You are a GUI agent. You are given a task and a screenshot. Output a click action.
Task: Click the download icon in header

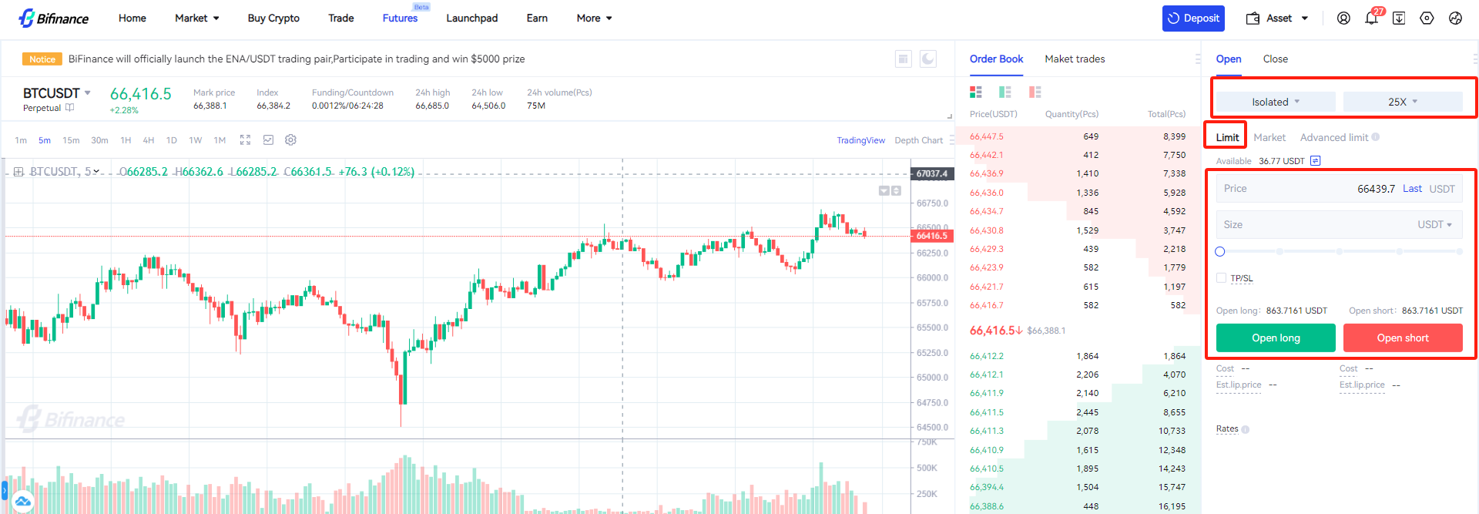tap(1399, 18)
